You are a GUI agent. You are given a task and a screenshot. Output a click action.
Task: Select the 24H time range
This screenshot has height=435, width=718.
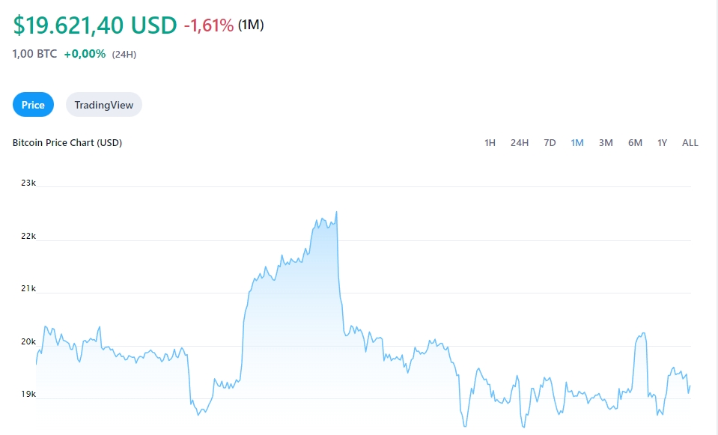(520, 143)
